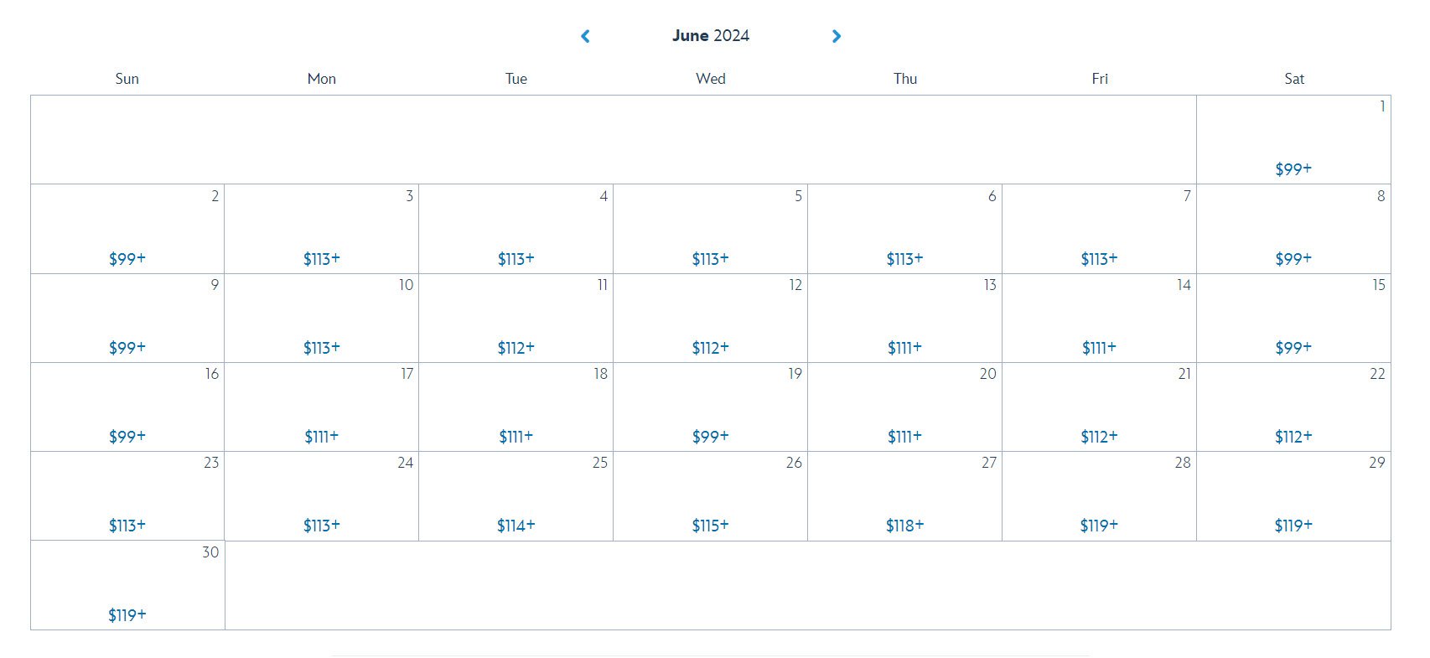Click the $111+ price on June 20
Screen dimensions: 1430x658
(904, 436)
